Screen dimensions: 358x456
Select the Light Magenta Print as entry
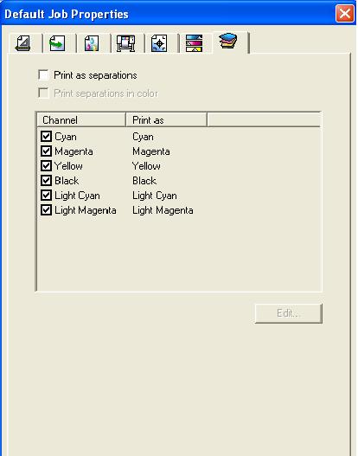[x=163, y=210]
